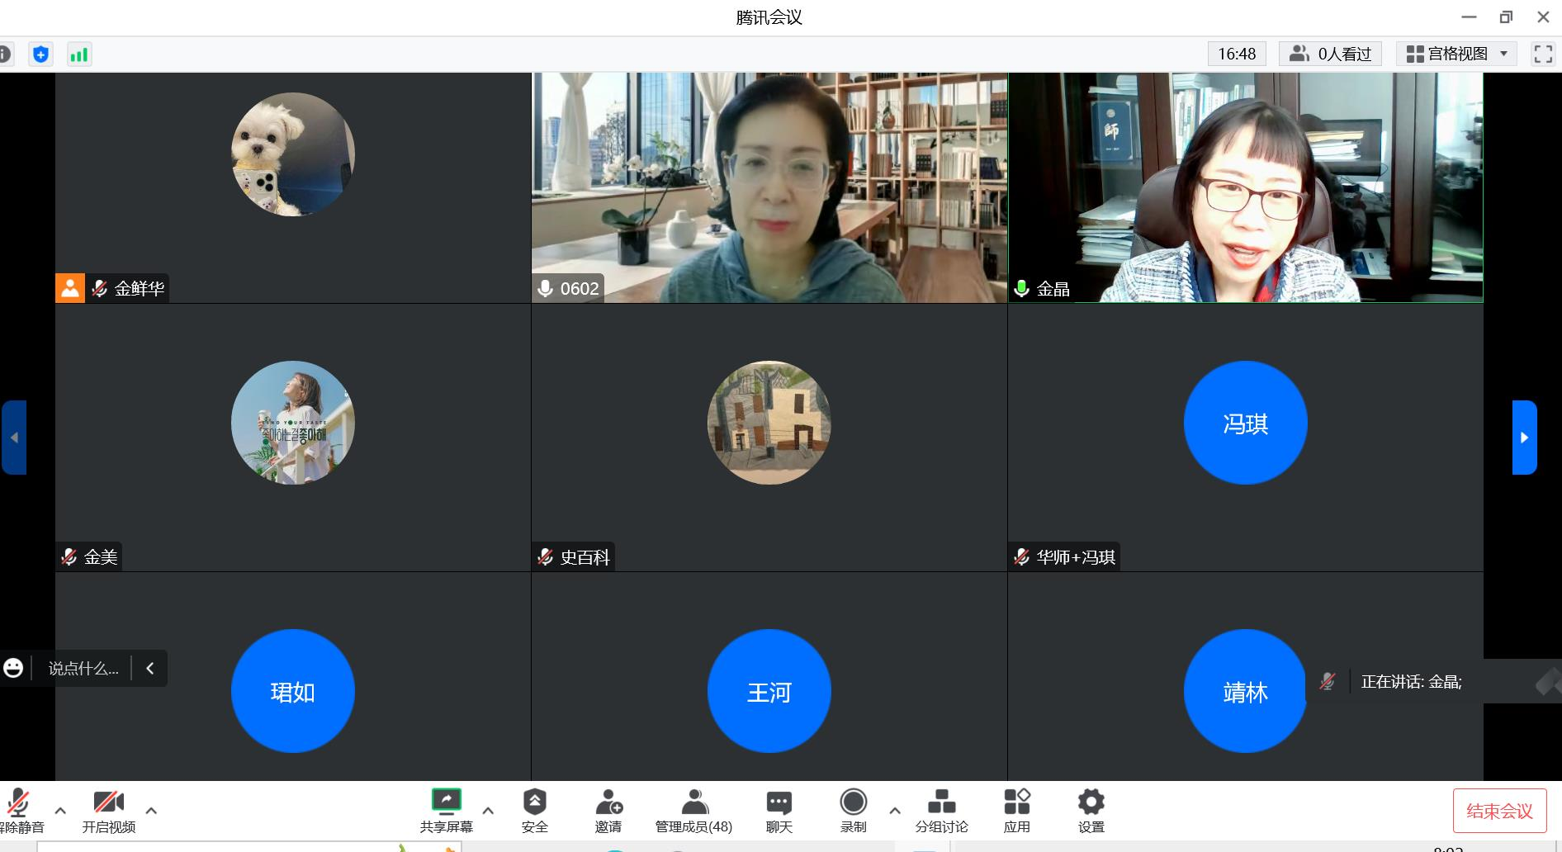Image resolution: width=1562 pixels, height=852 pixels.
Task: Start Recording (录制) the meeting
Action: pyautogui.click(x=853, y=810)
